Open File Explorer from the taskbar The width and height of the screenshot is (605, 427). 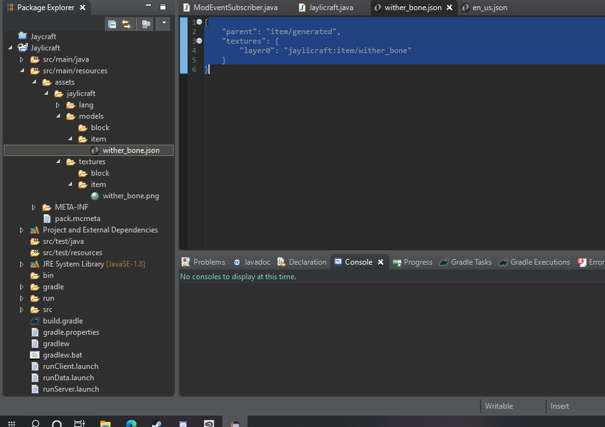[105, 423]
